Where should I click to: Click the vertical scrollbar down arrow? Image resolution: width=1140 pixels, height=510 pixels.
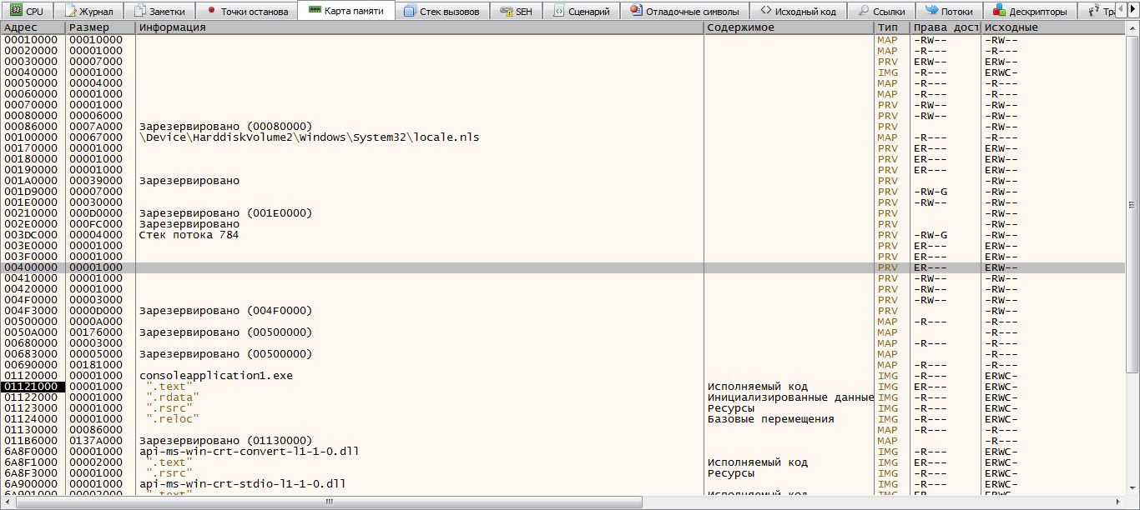tap(1132, 489)
